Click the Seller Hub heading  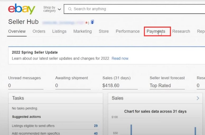(23, 22)
